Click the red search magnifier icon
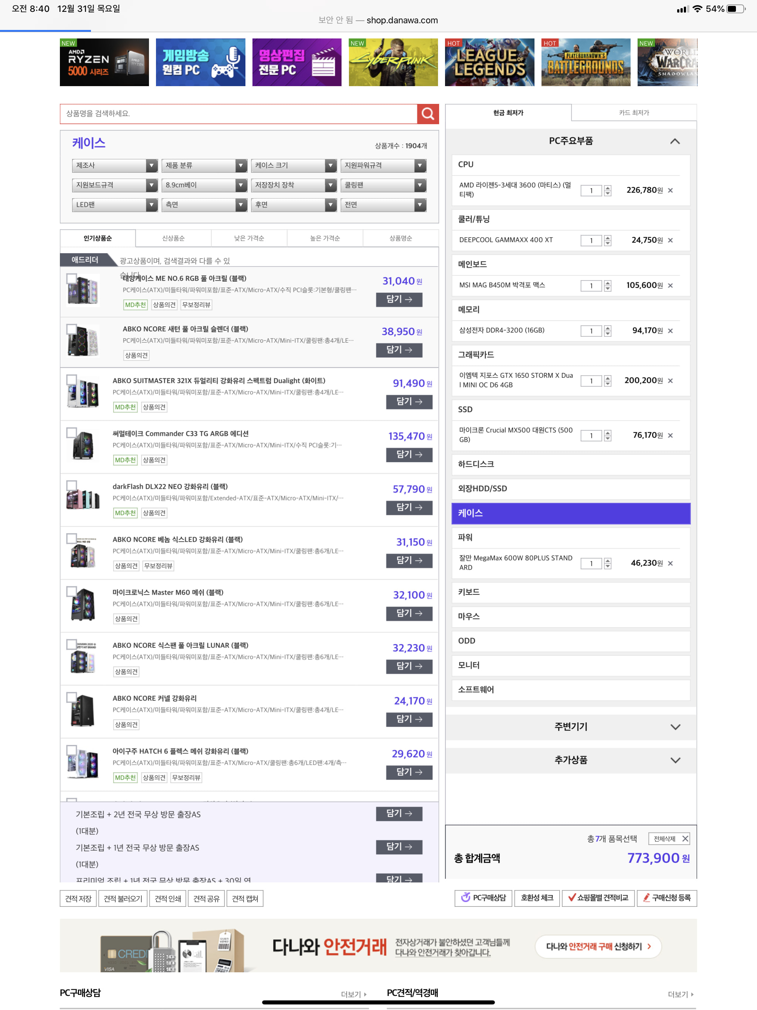 (x=428, y=114)
